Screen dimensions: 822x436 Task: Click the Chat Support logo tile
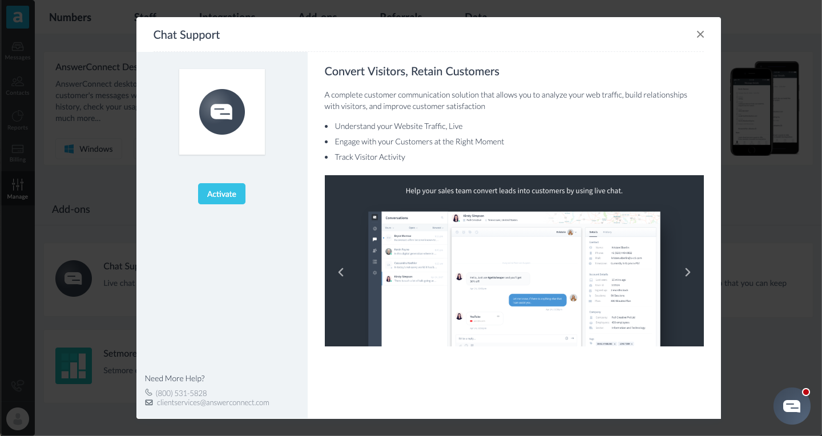(222, 112)
